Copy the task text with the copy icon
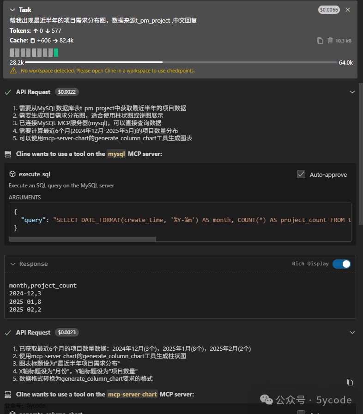The width and height of the screenshot is (363, 414). pyautogui.click(x=320, y=41)
